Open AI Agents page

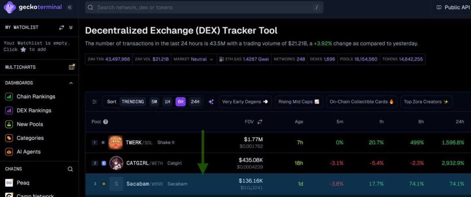[x=29, y=151]
